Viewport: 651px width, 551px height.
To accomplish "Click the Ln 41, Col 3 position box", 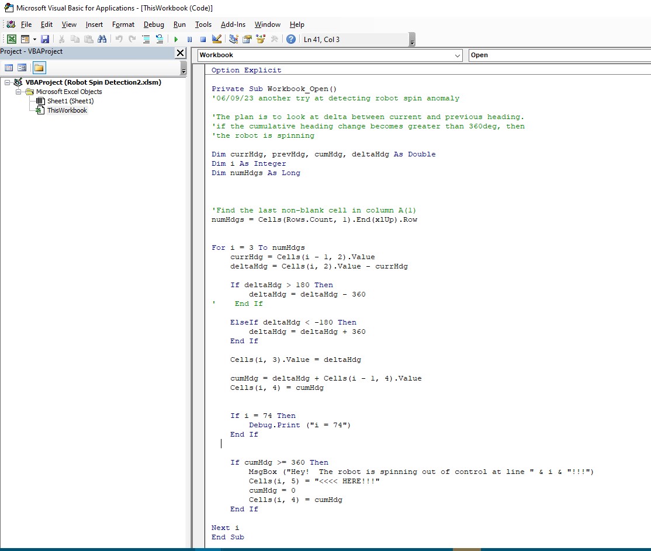I will (355, 39).
